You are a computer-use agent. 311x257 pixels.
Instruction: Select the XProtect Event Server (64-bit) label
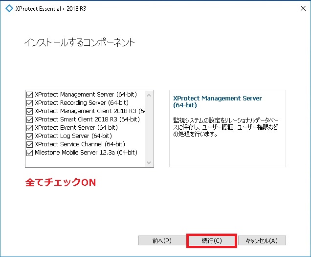[76, 128]
